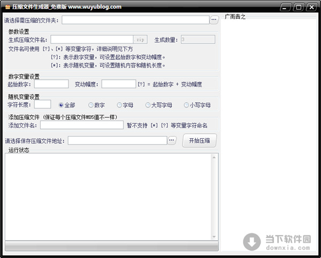Viewport: 321px width, 258px height.
Task: Minimize the window
Action: (285, 7)
